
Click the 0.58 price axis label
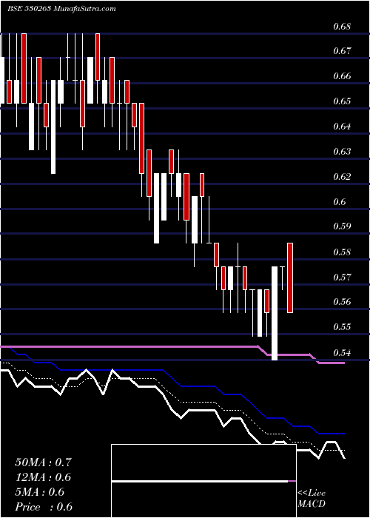(x=341, y=252)
